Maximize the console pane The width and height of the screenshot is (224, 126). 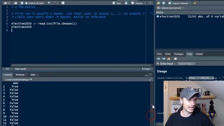tap(150, 75)
